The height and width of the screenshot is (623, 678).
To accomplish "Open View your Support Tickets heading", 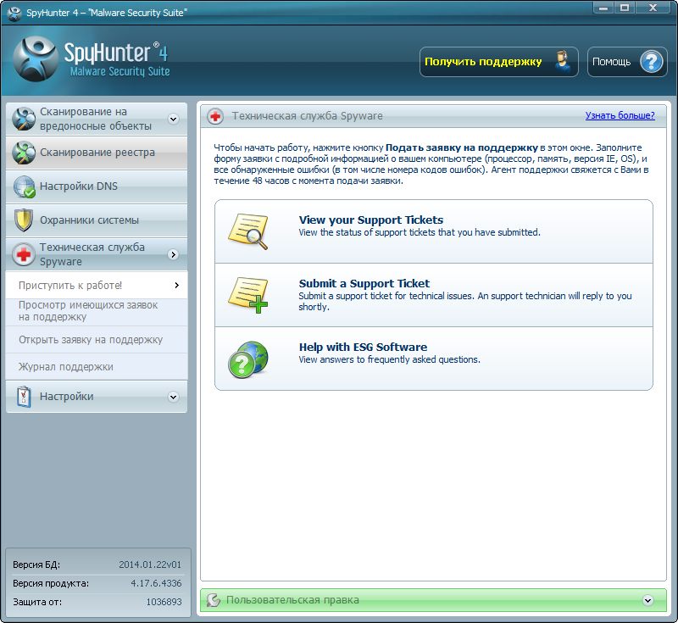I will [x=371, y=220].
